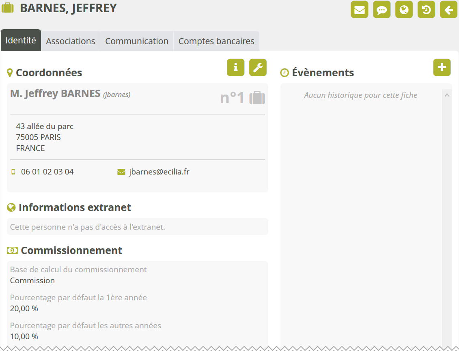The width and height of the screenshot is (459, 351).
Task: Open the Comptes bancaires tab
Action: pyautogui.click(x=216, y=41)
